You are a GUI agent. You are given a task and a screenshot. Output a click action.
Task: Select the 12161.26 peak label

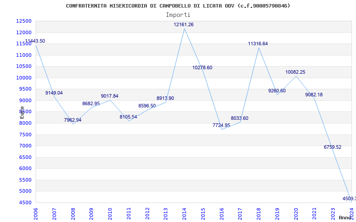tap(184, 25)
